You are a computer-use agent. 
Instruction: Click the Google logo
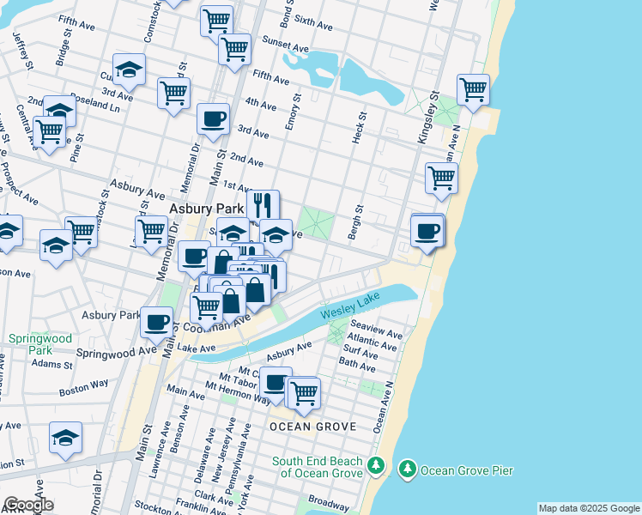point(27,505)
